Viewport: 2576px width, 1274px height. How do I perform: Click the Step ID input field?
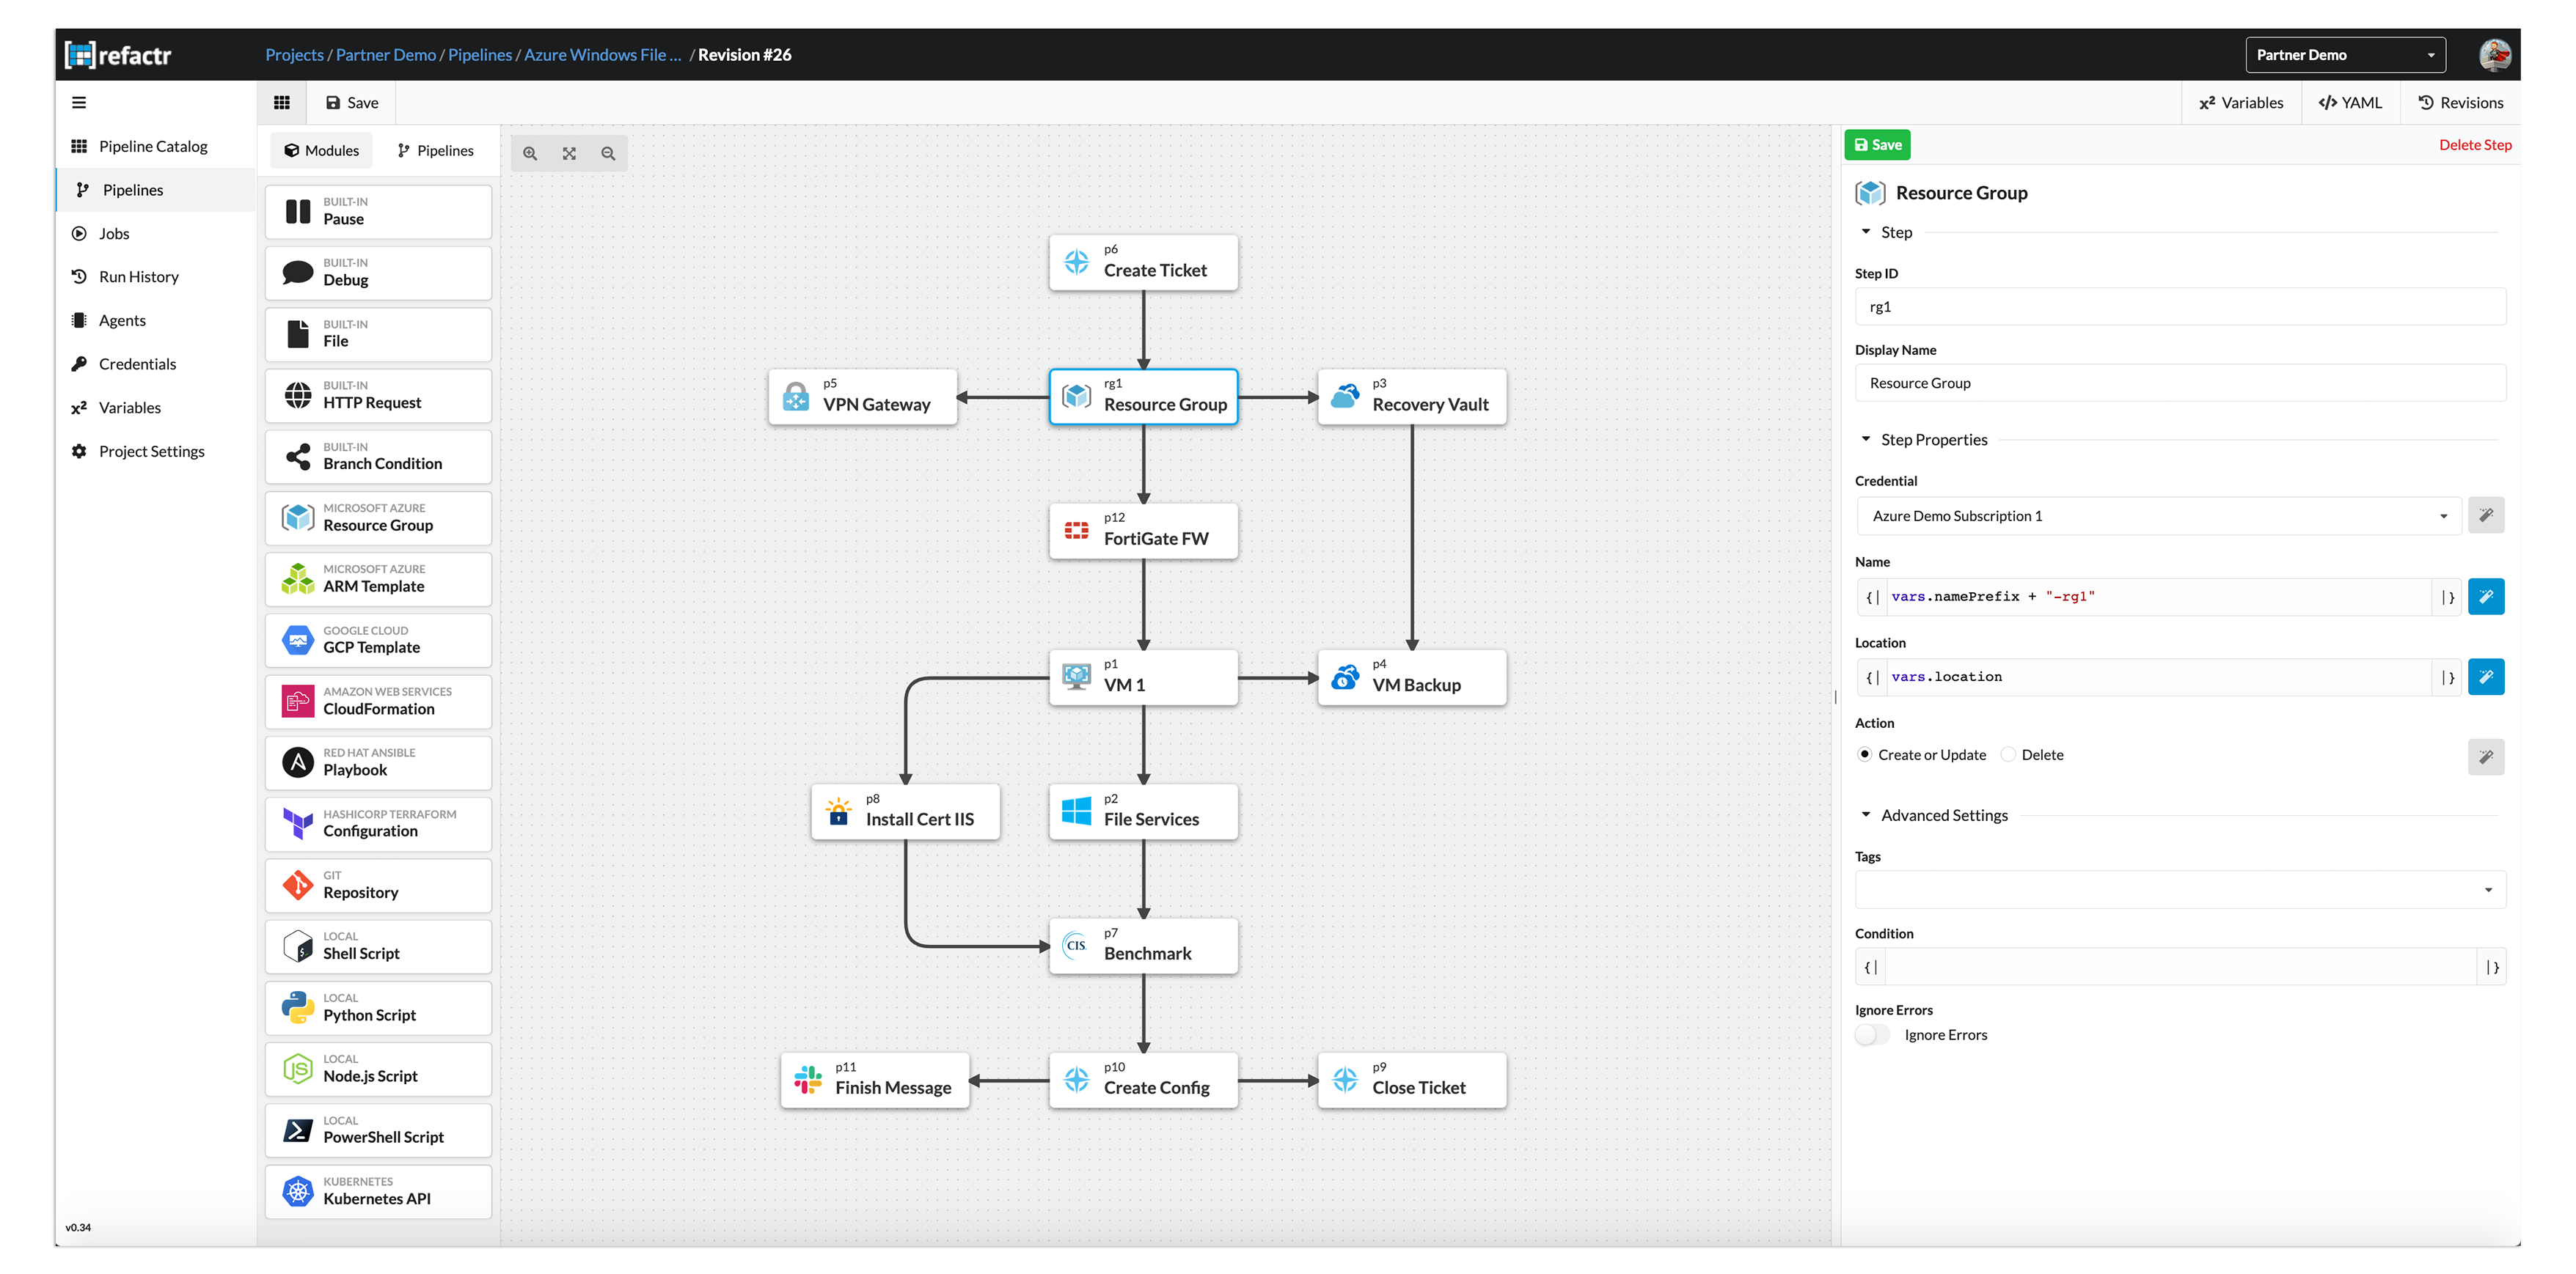(x=2179, y=306)
